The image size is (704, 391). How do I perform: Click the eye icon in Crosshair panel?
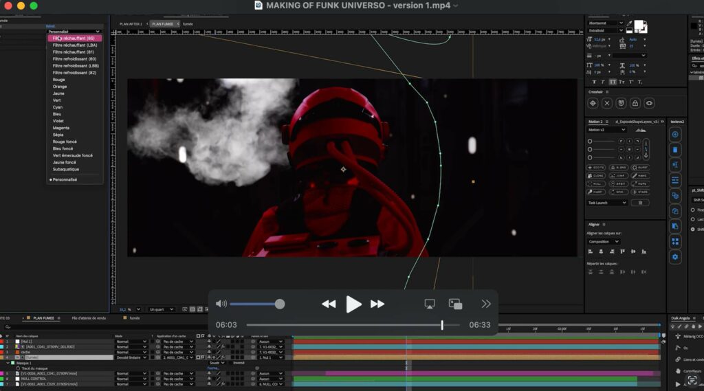[x=649, y=103]
